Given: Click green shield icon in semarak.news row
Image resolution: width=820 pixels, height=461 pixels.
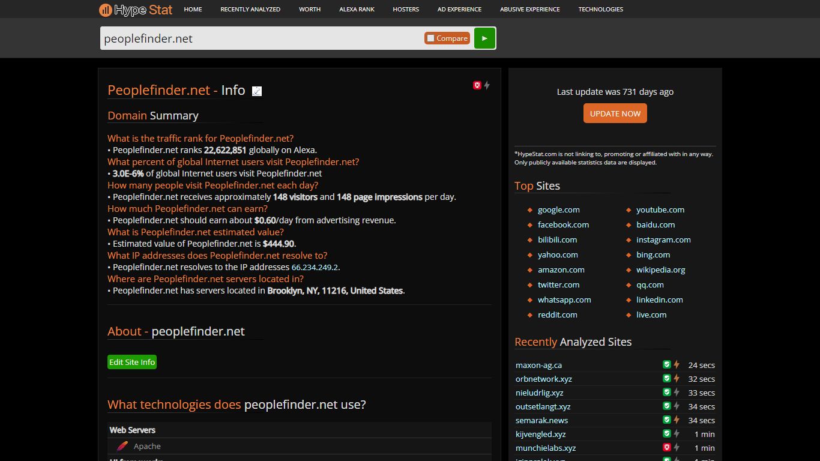Looking at the screenshot, I should [666, 420].
